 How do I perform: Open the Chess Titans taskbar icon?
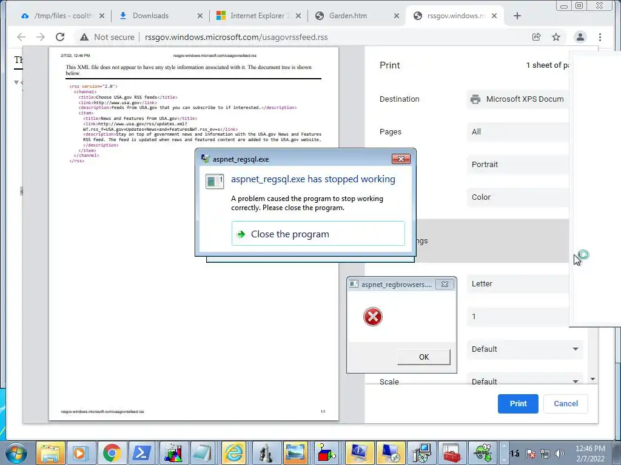click(x=266, y=453)
